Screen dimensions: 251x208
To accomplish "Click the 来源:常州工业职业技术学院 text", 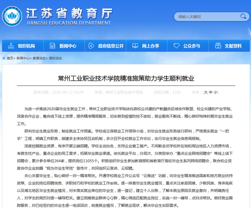I will [119, 92].
